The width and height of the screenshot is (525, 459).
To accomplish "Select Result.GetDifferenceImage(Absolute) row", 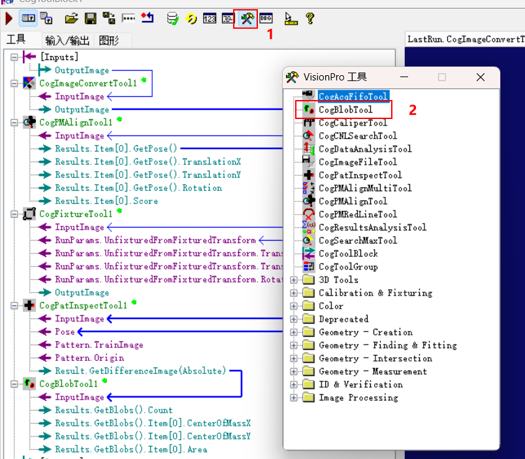I will pyautogui.click(x=140, y=371).
